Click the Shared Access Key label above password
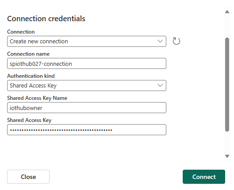The width and height of the screenshot is (234, 190). click(x=29, y=120)
